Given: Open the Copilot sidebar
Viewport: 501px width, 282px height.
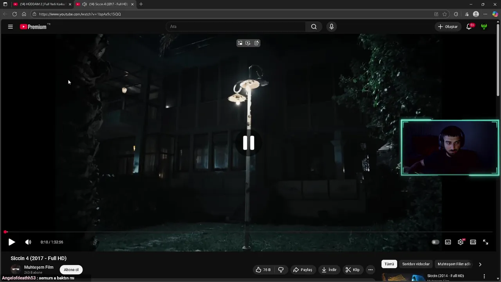Looking at the screenshot, I should point(495,14).
